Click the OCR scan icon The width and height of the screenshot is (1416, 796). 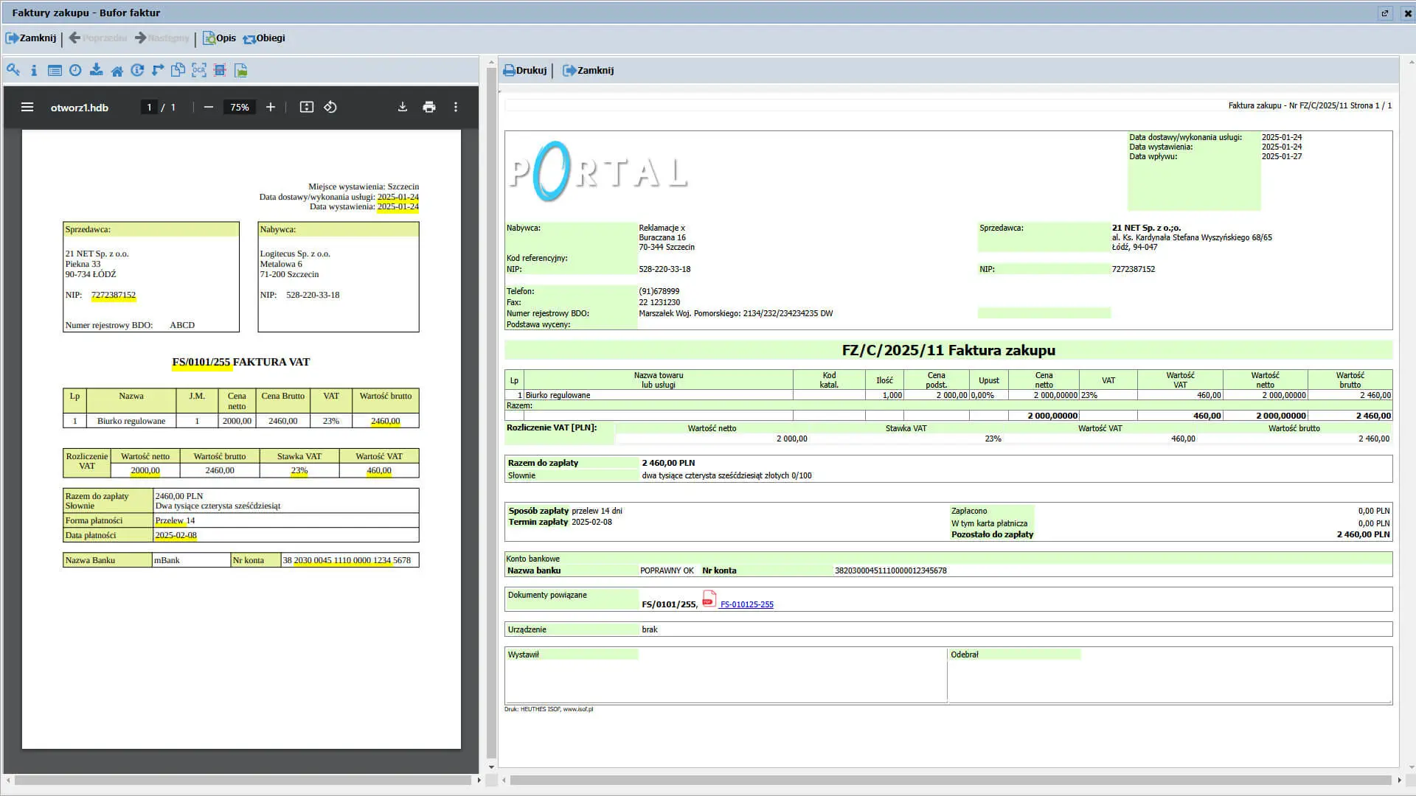click(199, 70)
